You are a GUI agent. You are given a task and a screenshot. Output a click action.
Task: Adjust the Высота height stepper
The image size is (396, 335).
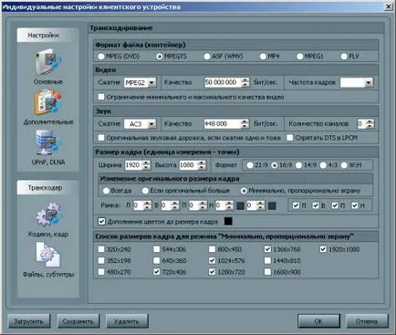(202, 165)
